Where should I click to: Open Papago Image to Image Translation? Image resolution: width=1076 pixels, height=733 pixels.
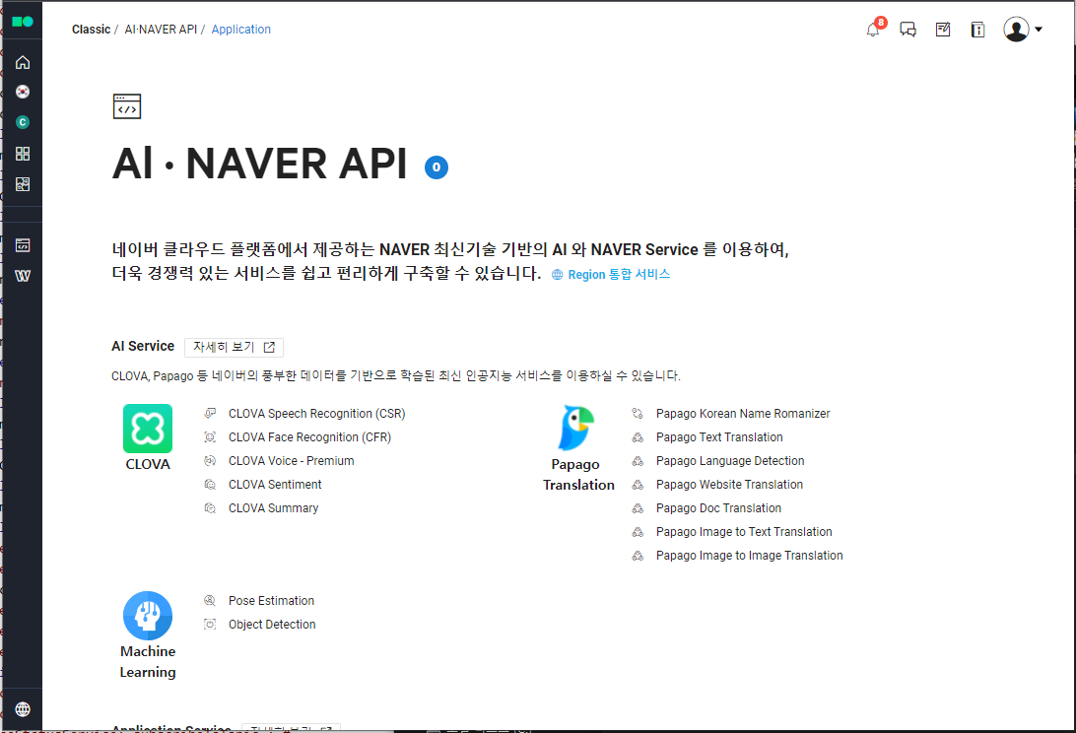[749, 556]
